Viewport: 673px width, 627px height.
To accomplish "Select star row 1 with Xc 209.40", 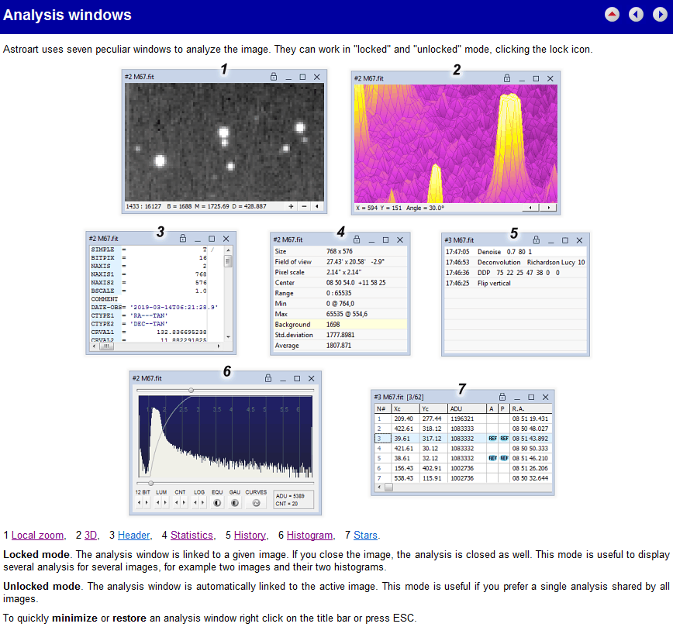I will tap(463, 419).
